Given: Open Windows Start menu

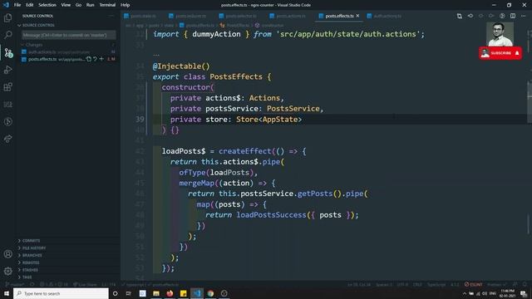Looking at the screenshot, I should 7,293.
